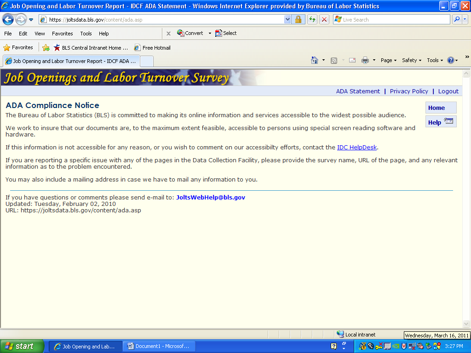
Task: Click the Logout link
Action: (448, 91)
